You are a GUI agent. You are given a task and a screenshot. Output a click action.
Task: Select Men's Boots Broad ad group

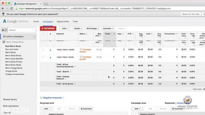click(x=13, y=56)
